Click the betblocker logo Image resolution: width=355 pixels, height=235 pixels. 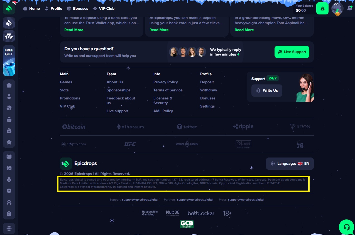click(201, 213)
